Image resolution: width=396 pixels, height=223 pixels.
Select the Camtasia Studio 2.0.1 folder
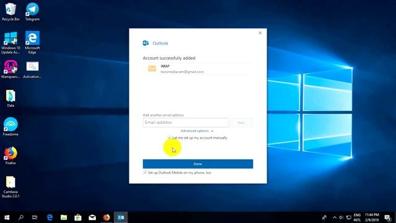coord(11,187)
